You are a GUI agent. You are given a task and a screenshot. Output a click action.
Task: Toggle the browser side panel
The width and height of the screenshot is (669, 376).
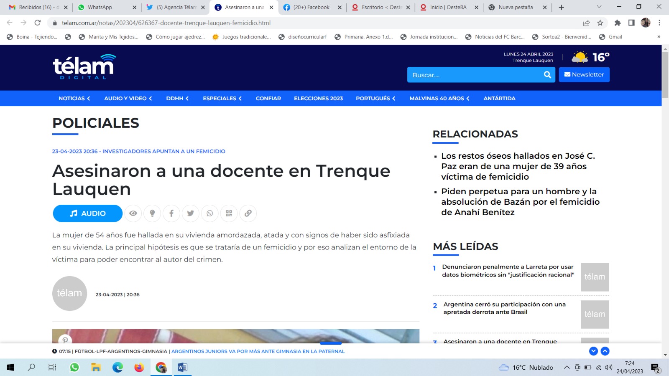coord(631,23)
